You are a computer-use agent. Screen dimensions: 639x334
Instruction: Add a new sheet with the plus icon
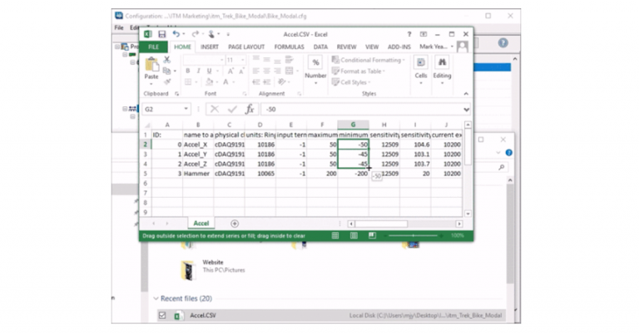coord(235,223)
